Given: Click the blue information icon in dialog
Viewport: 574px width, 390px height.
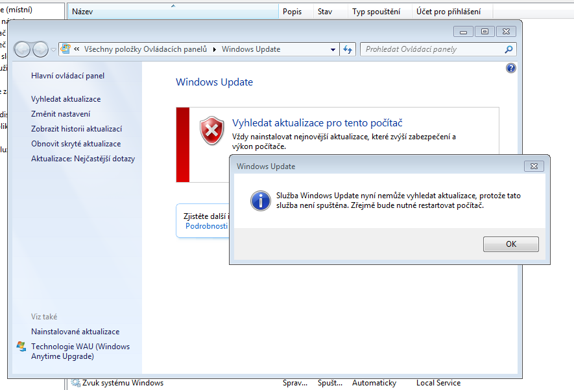Looking at the screenshot, I should click(260, 201).
